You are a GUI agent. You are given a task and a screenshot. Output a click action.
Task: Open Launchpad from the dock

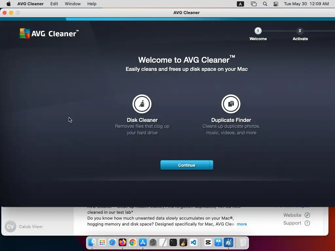(x=102, y=243)
